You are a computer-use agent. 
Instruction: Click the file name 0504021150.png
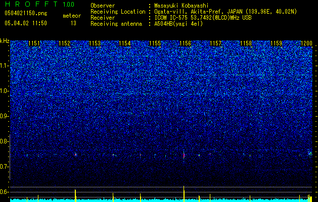click(26, 13)
